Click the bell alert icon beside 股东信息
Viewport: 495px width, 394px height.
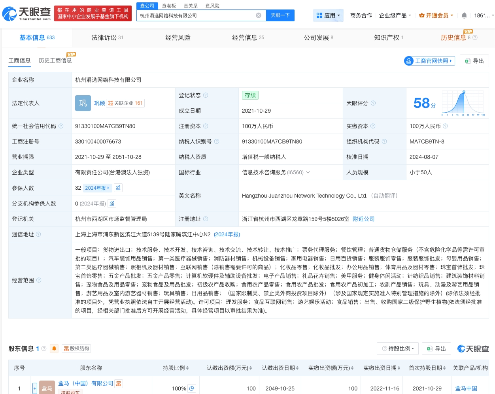point(54,349)
